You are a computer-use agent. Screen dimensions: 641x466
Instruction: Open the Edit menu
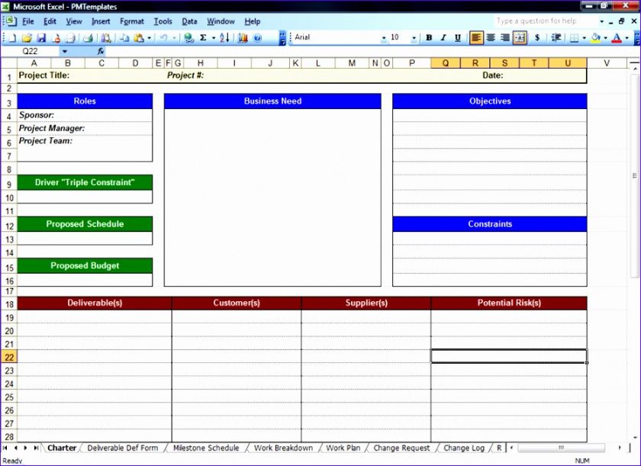50,21
